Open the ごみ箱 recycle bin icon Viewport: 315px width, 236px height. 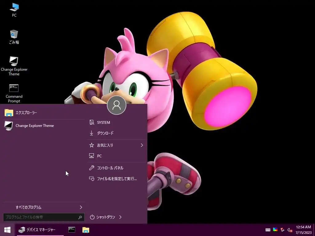14,37
